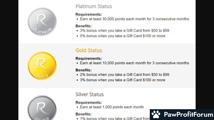Click the Silver medal coin icon
The width and height of the screenshot is (214, 120).
(42, 108)
